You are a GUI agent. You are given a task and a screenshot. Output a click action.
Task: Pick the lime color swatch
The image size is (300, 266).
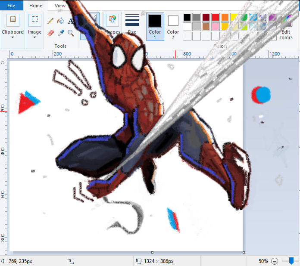coord(244,27)
